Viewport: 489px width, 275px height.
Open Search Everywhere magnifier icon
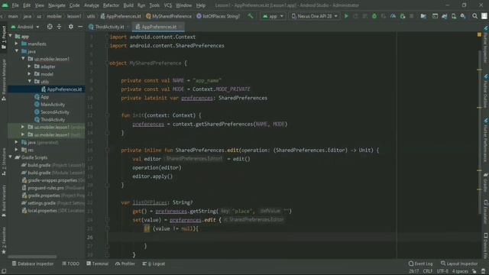[474, 16]
